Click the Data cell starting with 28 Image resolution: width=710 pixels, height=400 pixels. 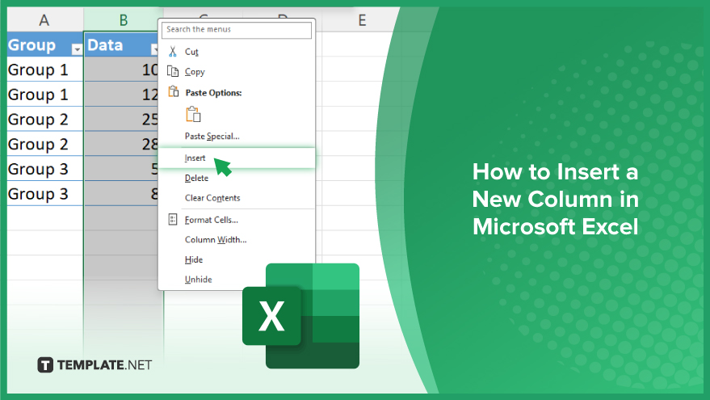[121, 144]
